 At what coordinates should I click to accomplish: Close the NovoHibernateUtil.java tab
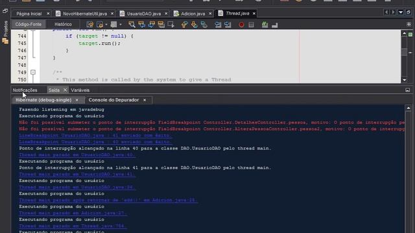point(112,14)
